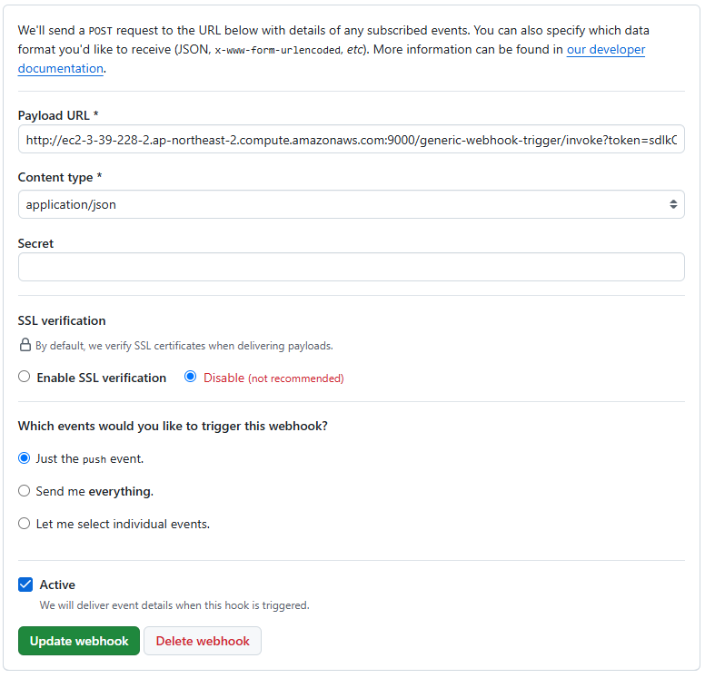Pick Let me select individual events
This screenshot has width=705, height=678.
[25, 524]
